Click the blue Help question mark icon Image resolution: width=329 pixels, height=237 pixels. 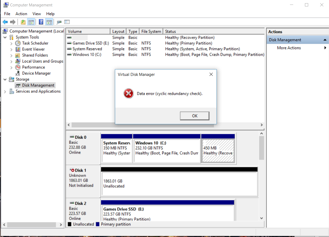point(41,22)
